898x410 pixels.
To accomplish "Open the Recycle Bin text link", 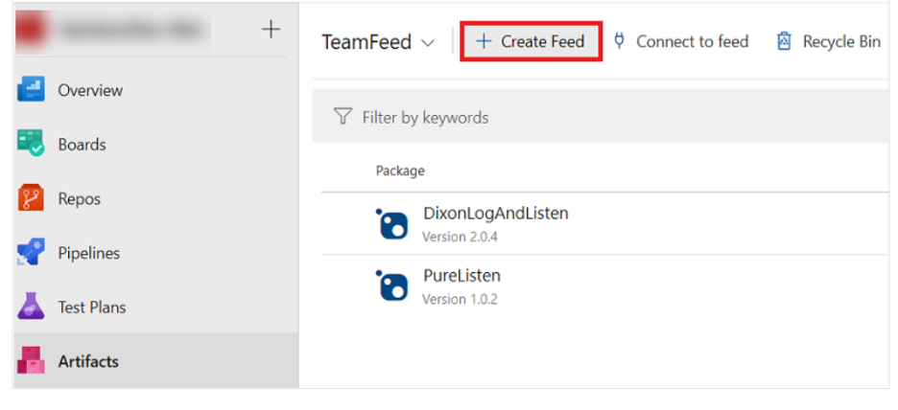I will [x=841, y=42].
